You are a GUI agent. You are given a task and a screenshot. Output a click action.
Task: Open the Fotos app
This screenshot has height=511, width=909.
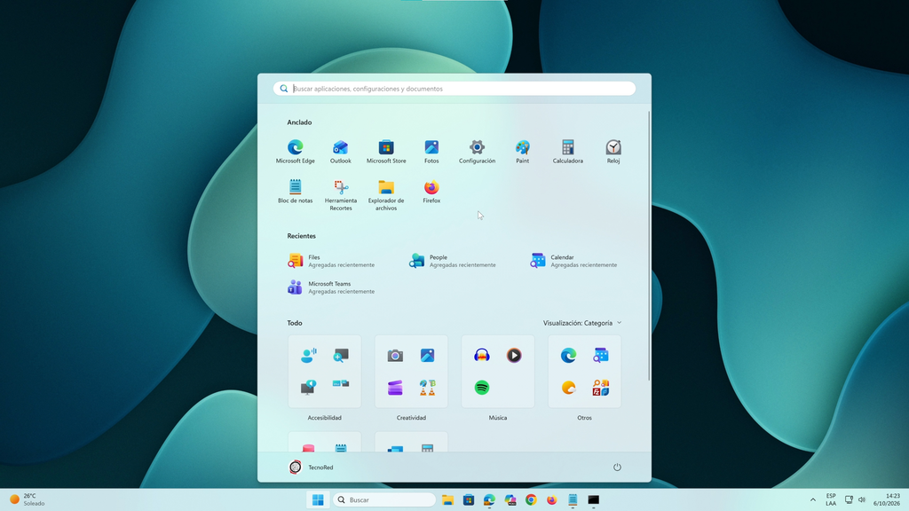click(x=431, y=152)
